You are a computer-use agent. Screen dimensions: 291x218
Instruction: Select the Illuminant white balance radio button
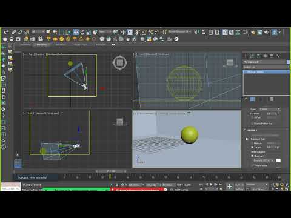point(252,156)
